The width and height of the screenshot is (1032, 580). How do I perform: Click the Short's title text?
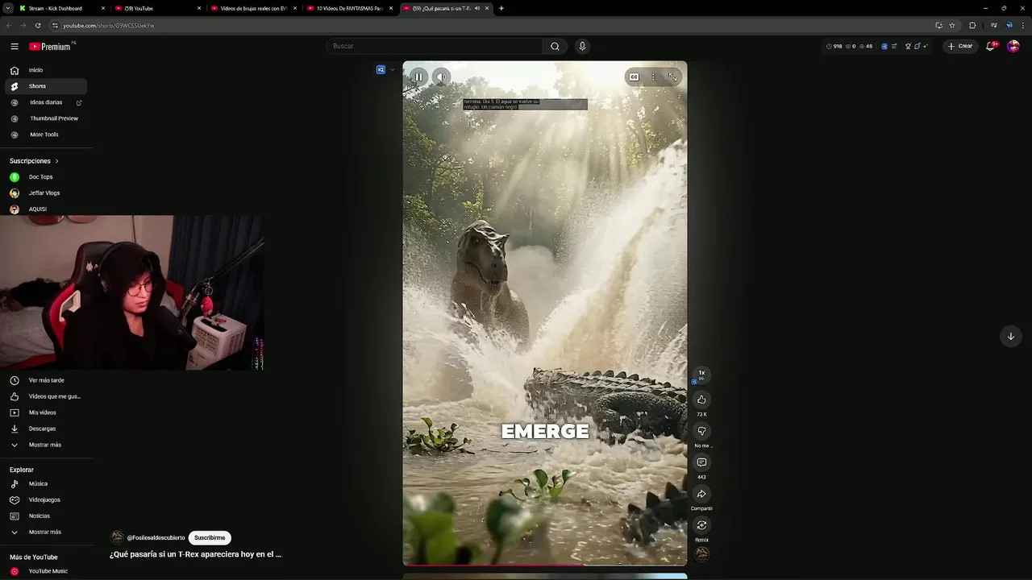click(195, 554)
